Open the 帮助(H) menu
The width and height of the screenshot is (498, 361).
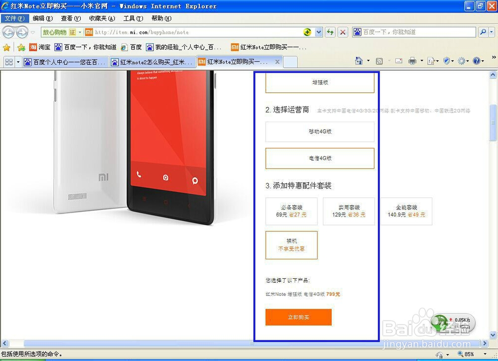pos(161,18)
